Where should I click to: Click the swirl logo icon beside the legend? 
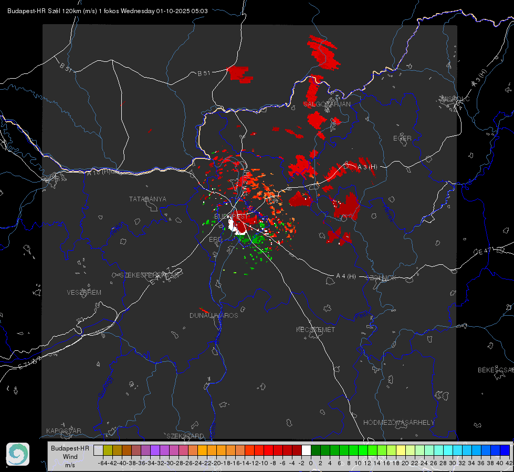18,454
